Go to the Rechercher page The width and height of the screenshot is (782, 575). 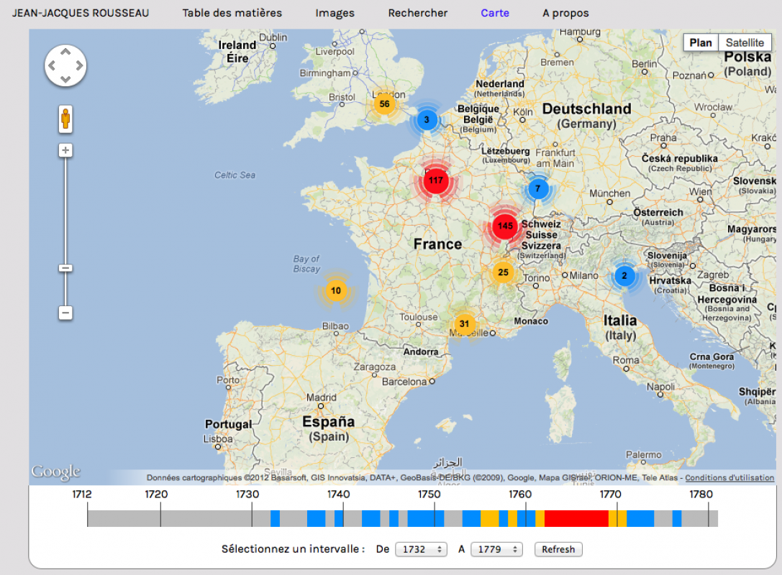tap(417, 13)
